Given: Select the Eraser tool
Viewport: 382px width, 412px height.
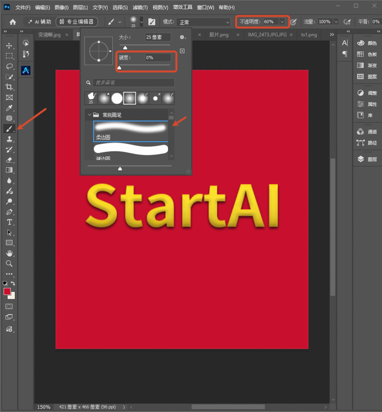Looking at the screenshot, I should pyautogui.click(x=9, y=160).
